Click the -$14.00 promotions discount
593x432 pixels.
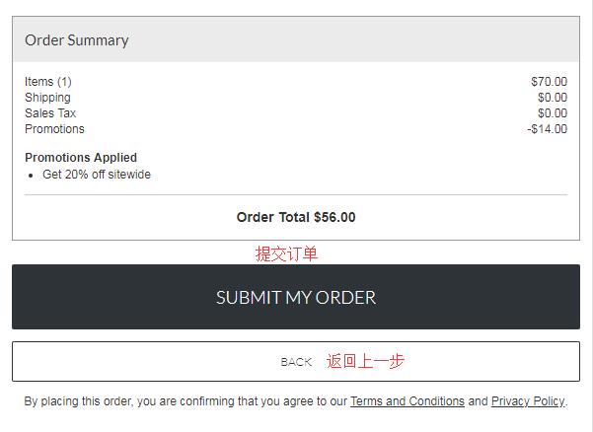(548, 129)
